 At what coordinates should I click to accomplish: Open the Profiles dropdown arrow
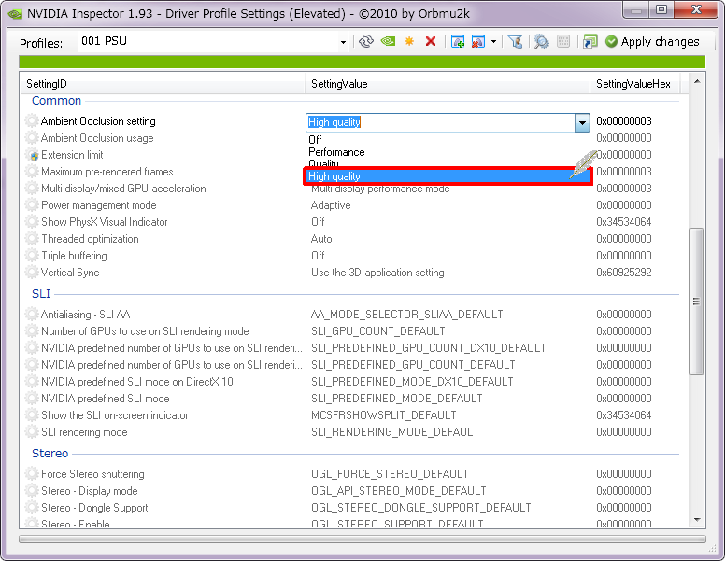pyautogui.click(x=343, y=43)
